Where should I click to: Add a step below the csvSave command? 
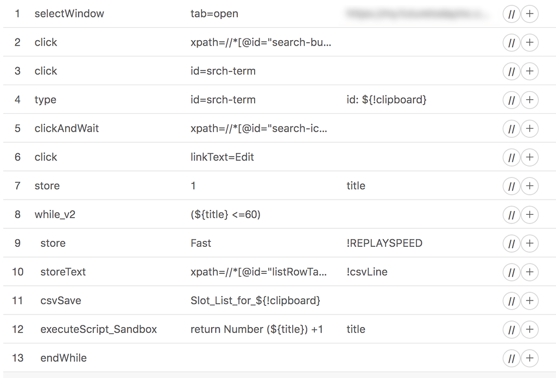(529, 300)
